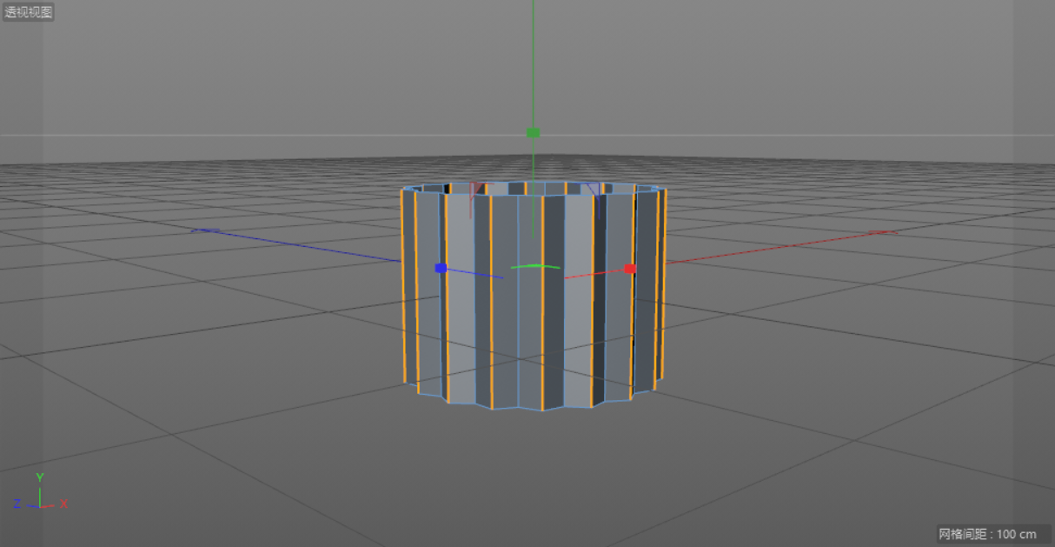Select the leftmost orange edge of the cylinder
This screenshot has height=547, width=1055.
point(402,287)
